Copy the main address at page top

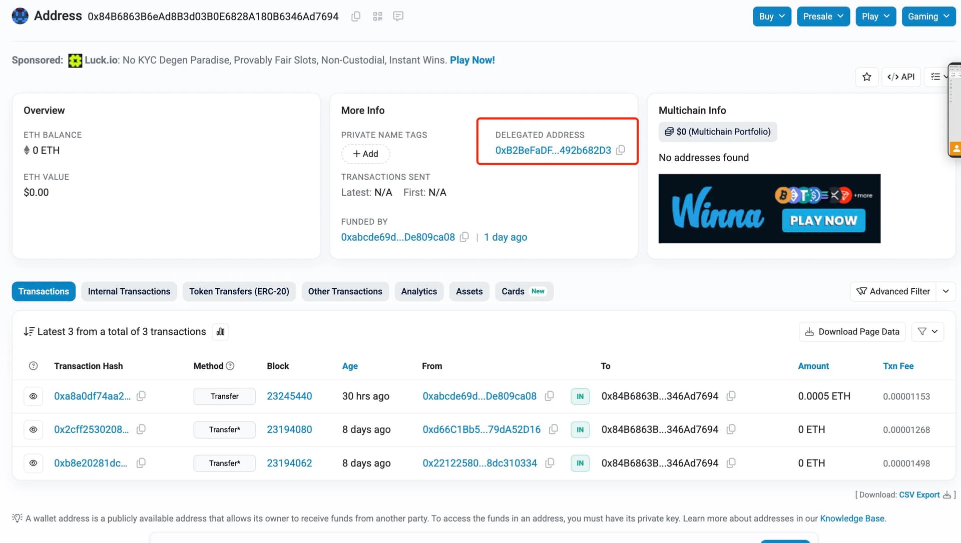click(356, 17)
